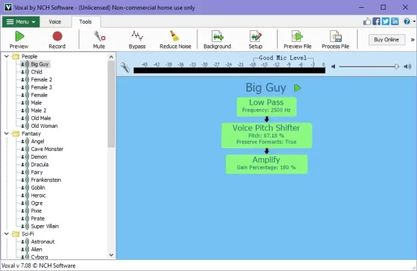The image size is (417, 271).
Task: Click the thumbs-up like icon
Action: pyautogui.click(x=367, y=21)
